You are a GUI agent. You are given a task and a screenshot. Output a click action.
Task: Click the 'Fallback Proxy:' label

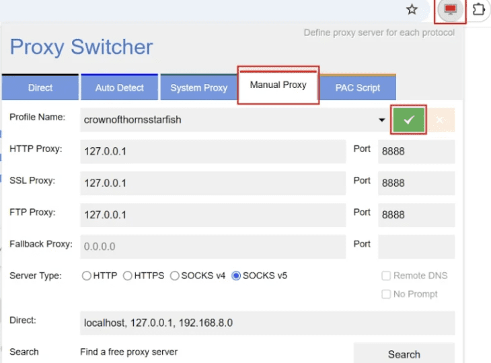[41, 244]
